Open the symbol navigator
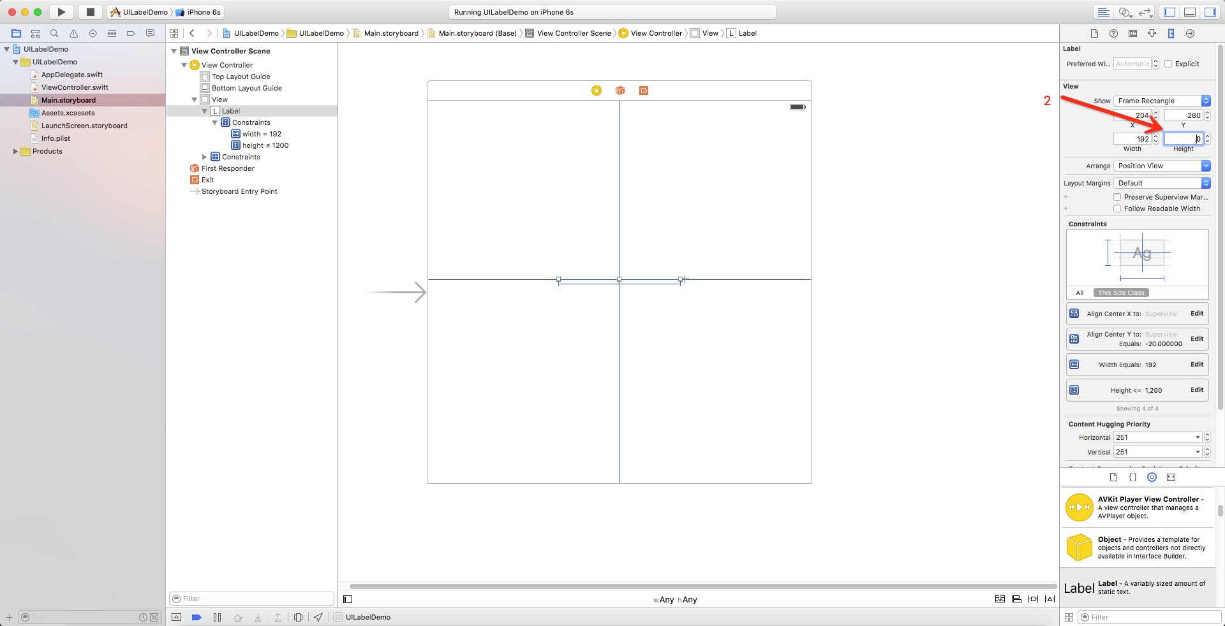This screenshot has width=1225, height=626. coord(35,33)
